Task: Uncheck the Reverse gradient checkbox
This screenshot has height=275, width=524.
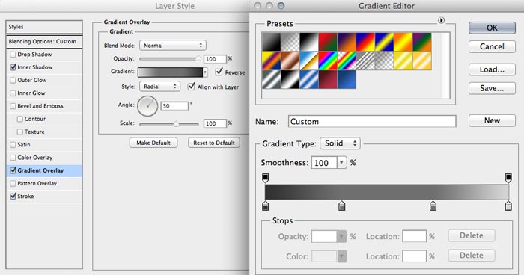Action: [x=219, y=72]
